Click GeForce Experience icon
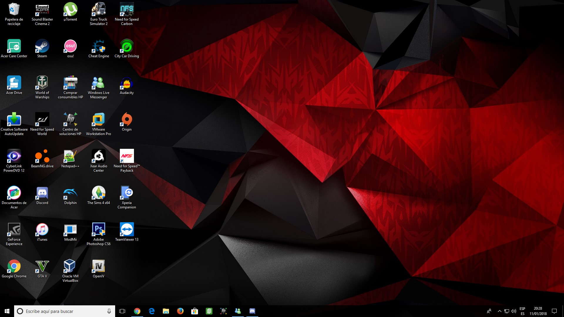564x317 pixels. tap(14, 234)
